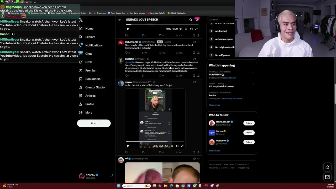The width and height of the screenshot is (336, 189).
Task: Open SNEAKO account switcher menu
Action: tap(96, 176)
